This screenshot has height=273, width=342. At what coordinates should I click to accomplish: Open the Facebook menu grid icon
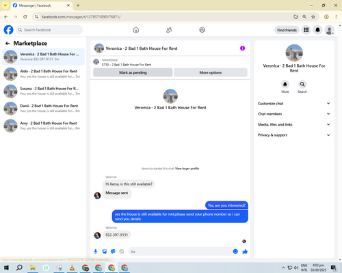(x=306, y=30)
